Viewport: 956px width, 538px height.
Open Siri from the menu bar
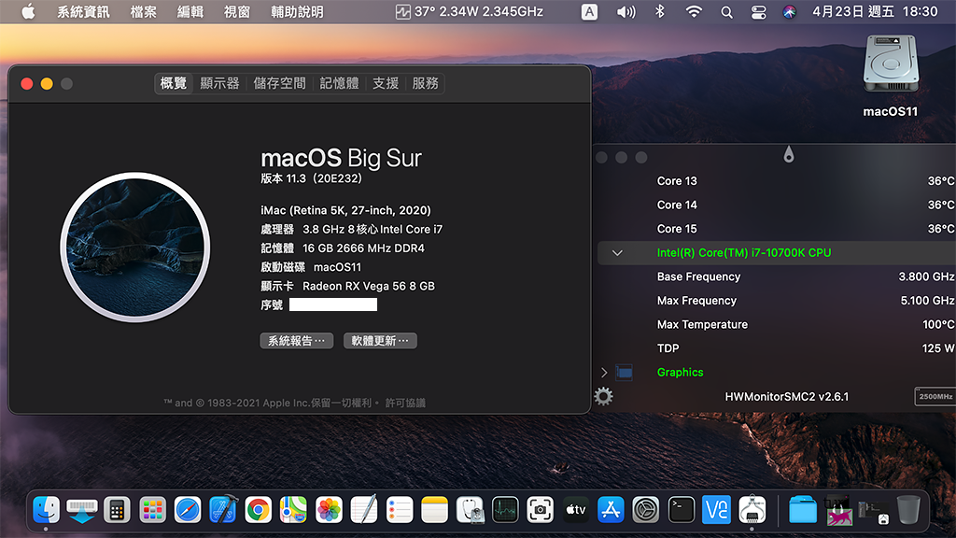790,11
